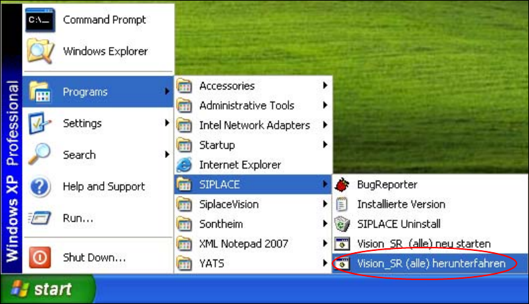
Task: Click the SIPLACE folder icon
Action: click(x=184, y=185)
